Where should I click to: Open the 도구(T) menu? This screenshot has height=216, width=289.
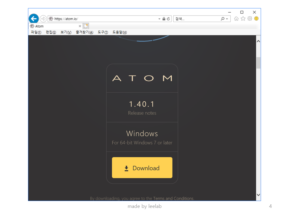click(x=103, y=32)
